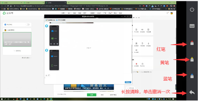198x101 pixels.
Task: Click the notification bell in page header
Action: pos(168,13)
